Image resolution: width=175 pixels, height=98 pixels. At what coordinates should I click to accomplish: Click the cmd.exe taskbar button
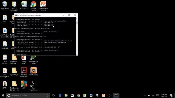116,96
